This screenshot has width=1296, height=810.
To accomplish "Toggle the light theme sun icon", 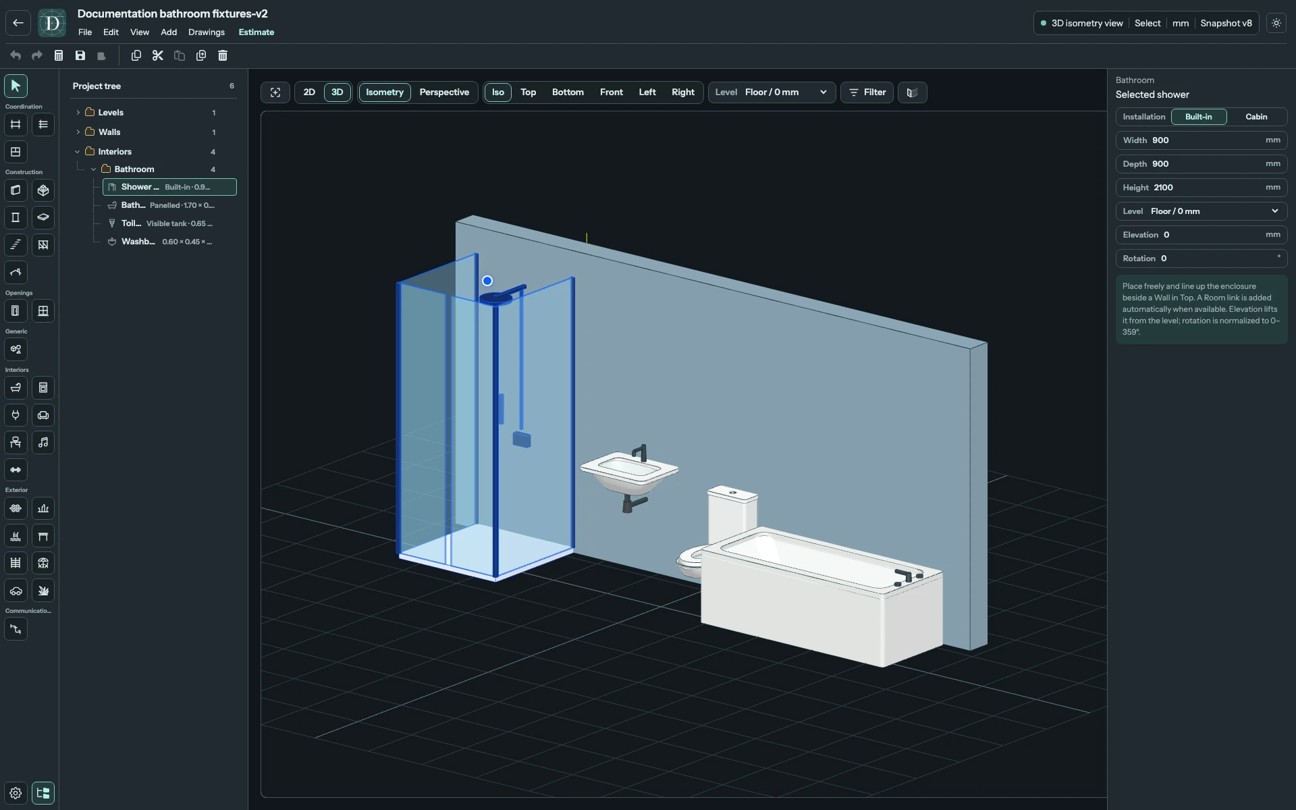I will click(x=1276, y=23).
